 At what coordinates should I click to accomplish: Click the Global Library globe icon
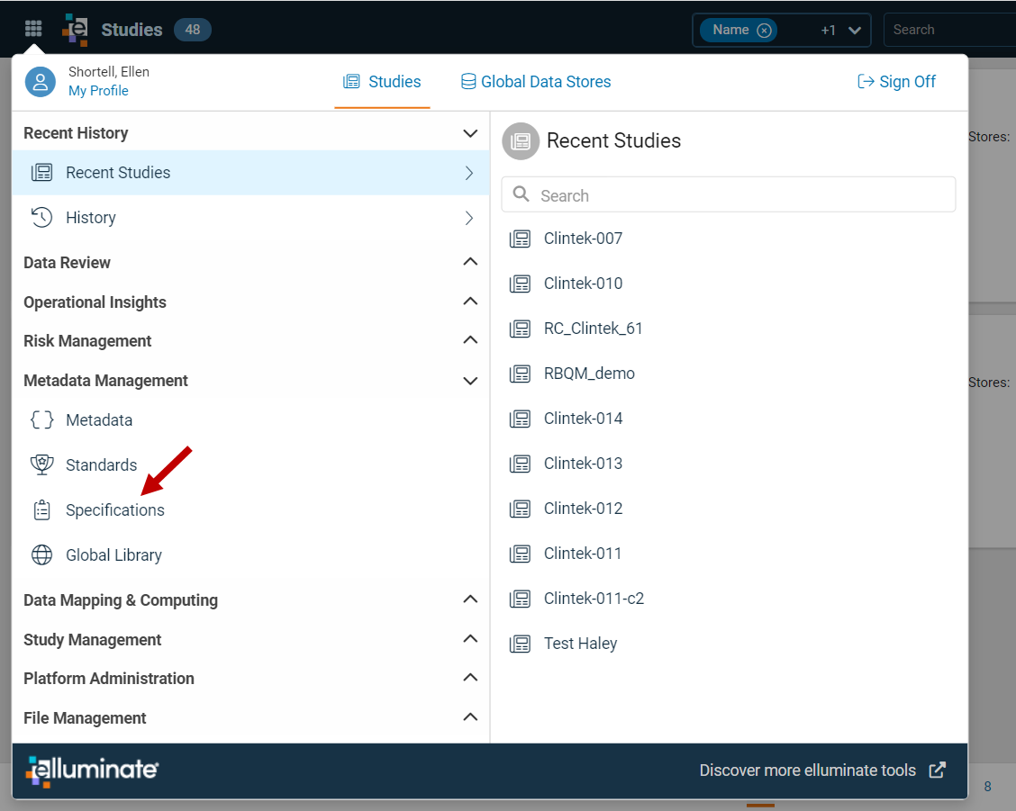click(x=42, y=555)
